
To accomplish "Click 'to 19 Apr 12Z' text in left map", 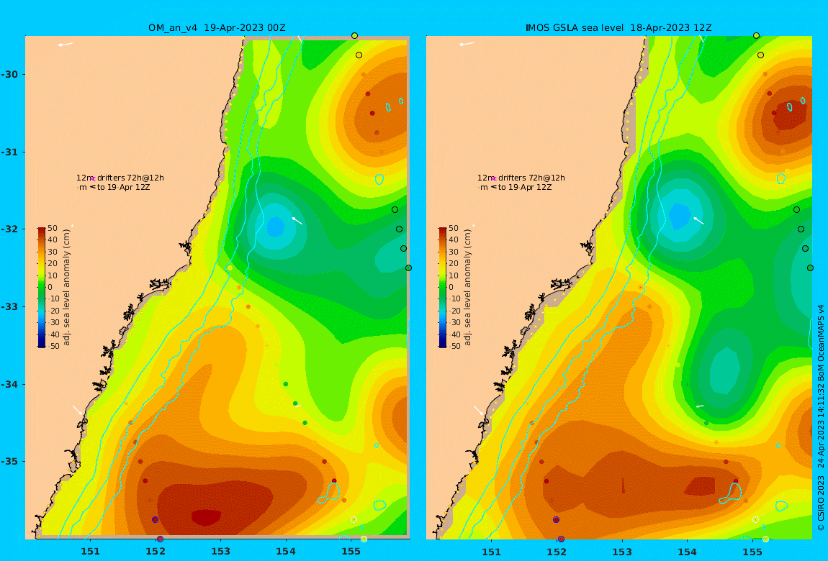I will pyautogui.click(x=124, y=187).
